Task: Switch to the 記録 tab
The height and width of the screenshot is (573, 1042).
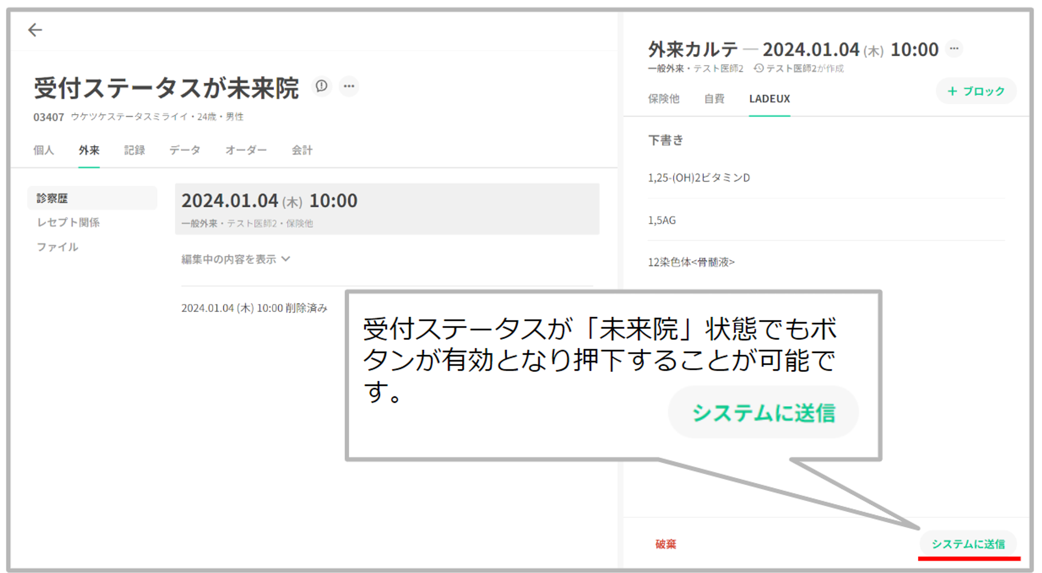Action: tap(134, 151)
